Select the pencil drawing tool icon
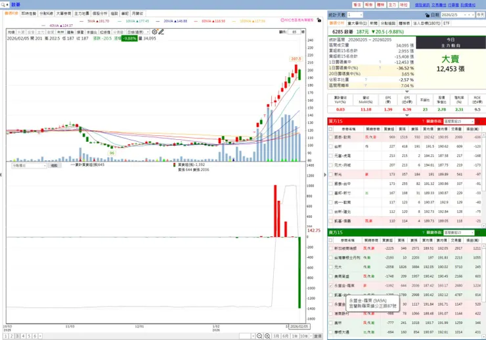Viewport: 486px width, 340px height. [x=161, y=32]
